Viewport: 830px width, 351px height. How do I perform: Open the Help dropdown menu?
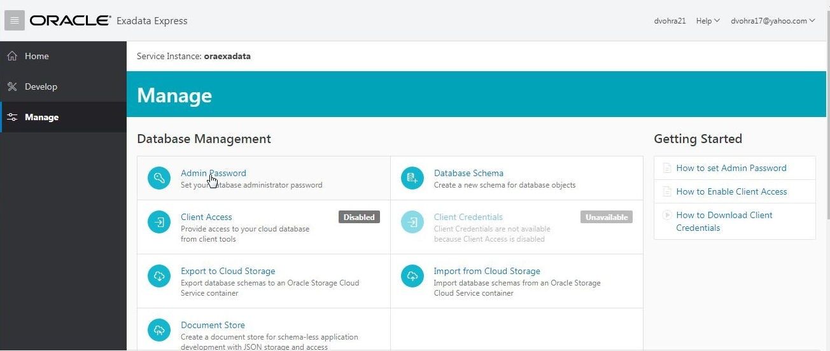(708, 20)
